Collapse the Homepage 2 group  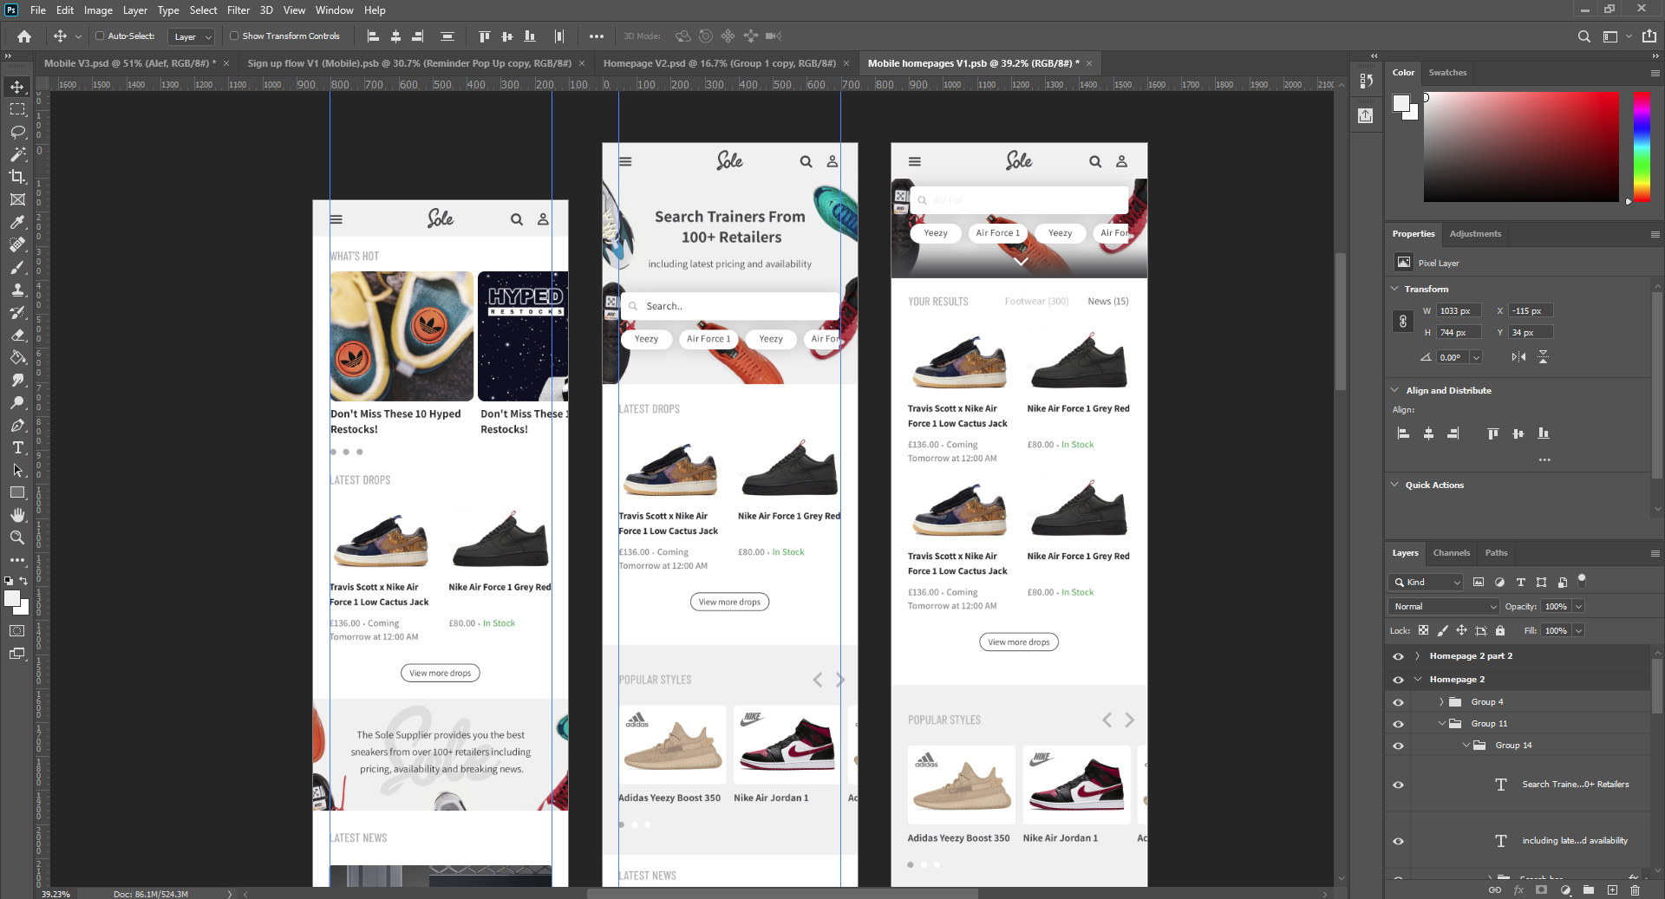click(x=1418, y=680)
